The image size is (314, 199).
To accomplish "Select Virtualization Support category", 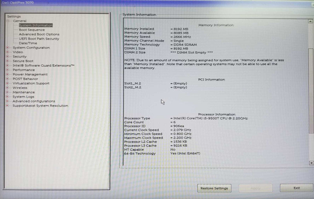I will (x=31, y=83).
